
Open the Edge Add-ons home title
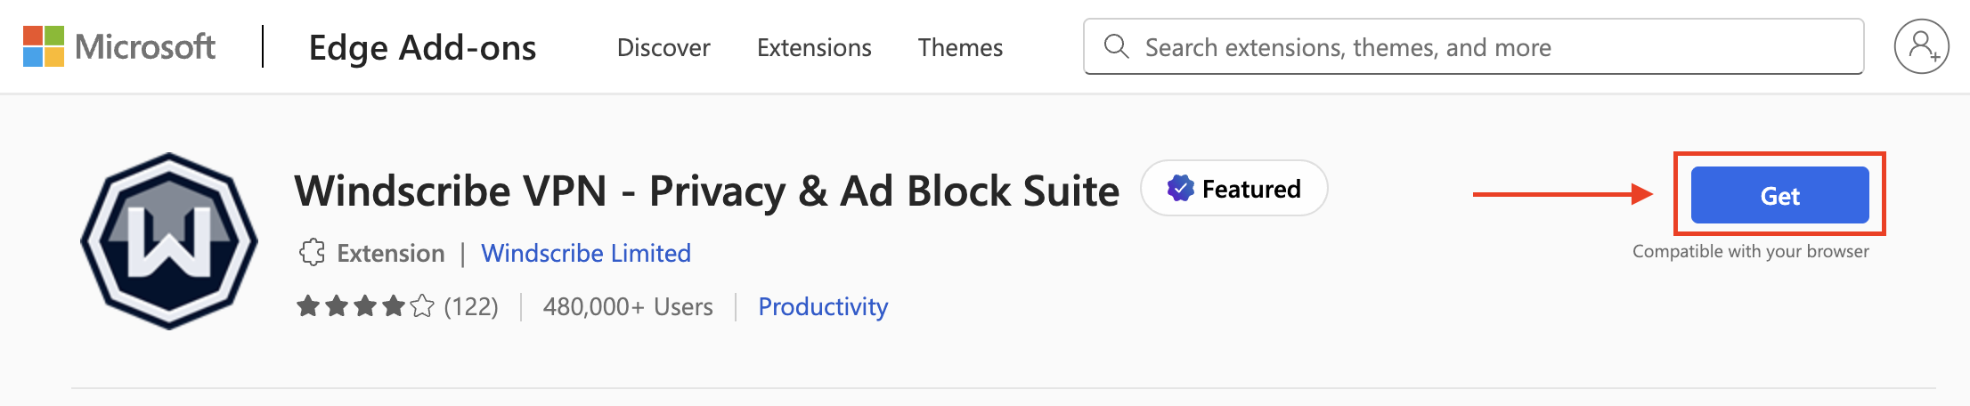(x=422, y=47)
